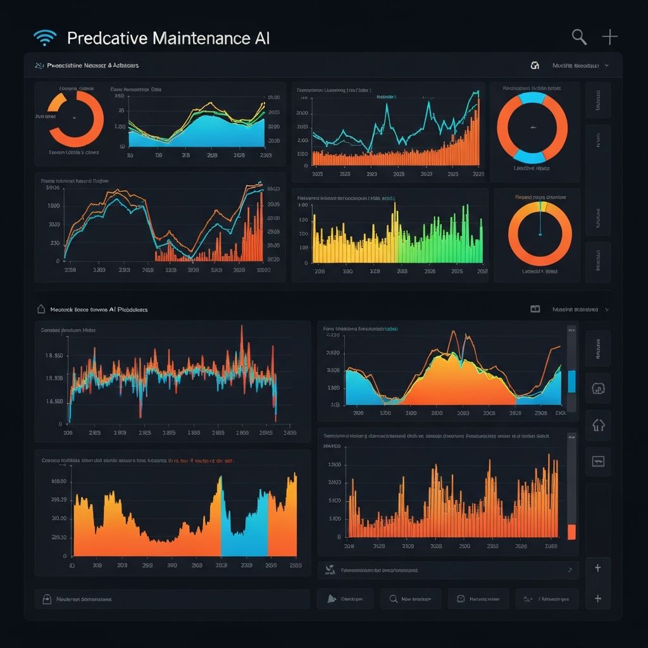Click the Wi-Fi signal icon in the header
Viewport: 648px width, 648px height.
[x=44, y=37]
